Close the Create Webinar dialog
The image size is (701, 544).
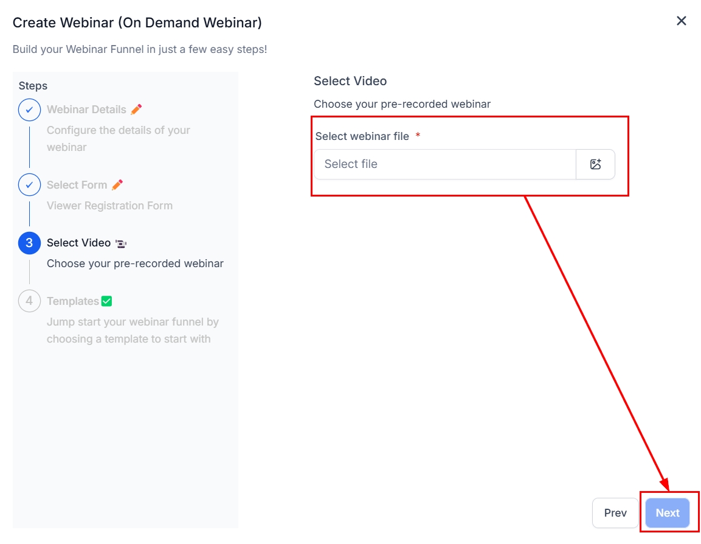[682, 21]
